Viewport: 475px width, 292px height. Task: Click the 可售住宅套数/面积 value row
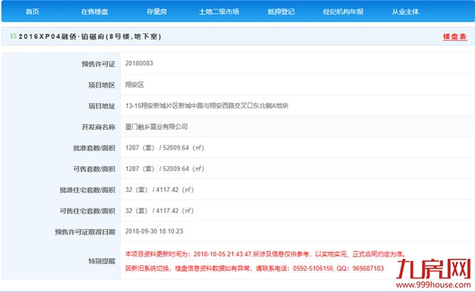(x=160, y=210)
